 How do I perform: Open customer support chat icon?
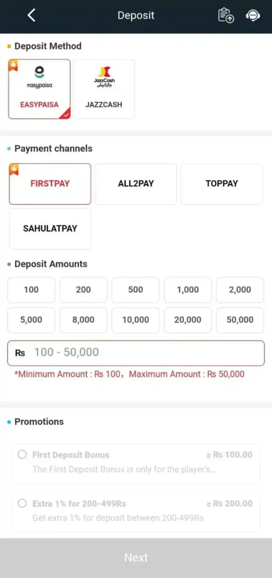(x=253, y=15)
